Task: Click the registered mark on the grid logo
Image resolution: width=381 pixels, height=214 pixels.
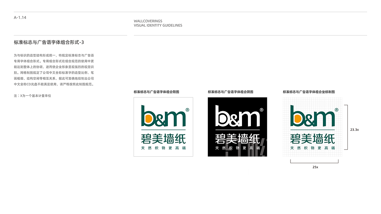Action: pyautogui.click(x=336, y=110)
